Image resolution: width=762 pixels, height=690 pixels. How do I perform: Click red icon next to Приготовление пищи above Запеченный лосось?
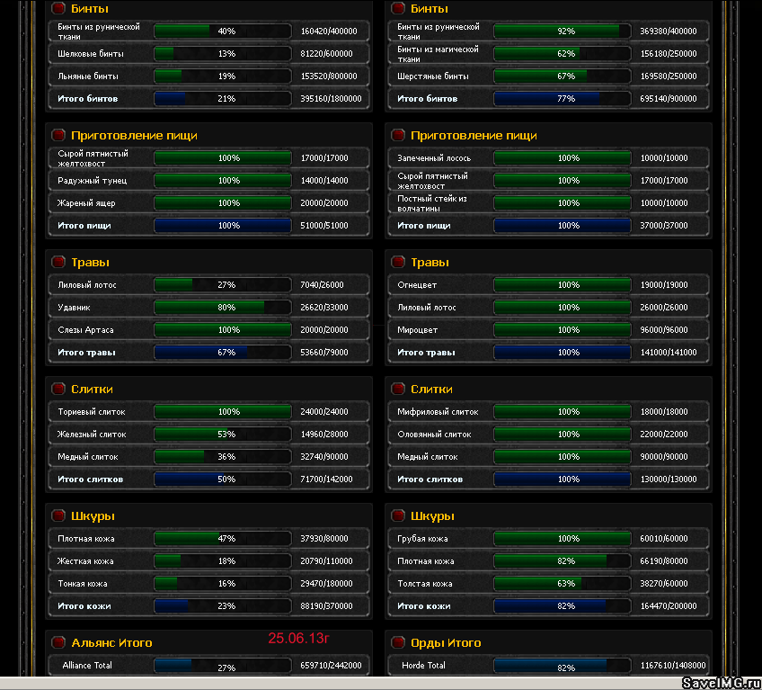tap(398, 135)
